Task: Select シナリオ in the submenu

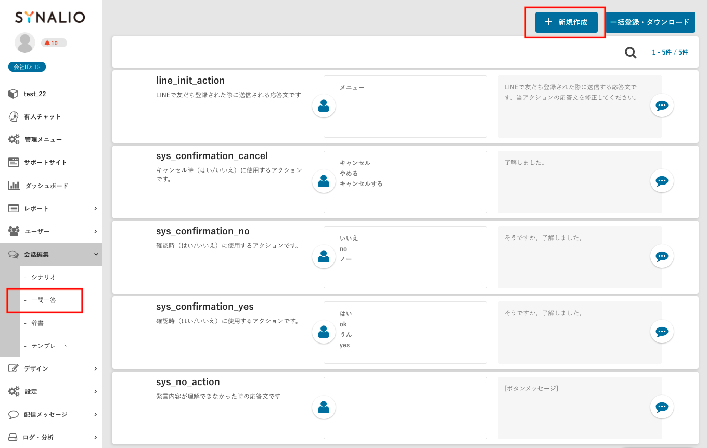Action: 44,277
